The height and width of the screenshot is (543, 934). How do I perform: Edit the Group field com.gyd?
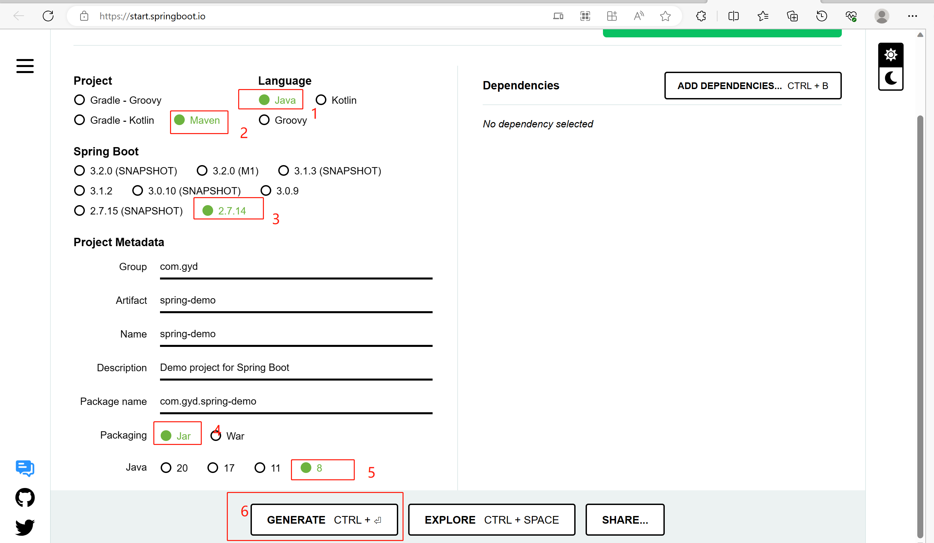(x=296, y=267)
